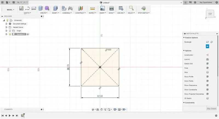Click the sketch feature in timeline
This screenshot has height=119, width=219.
pyautogui.click(x=22, y=115)
